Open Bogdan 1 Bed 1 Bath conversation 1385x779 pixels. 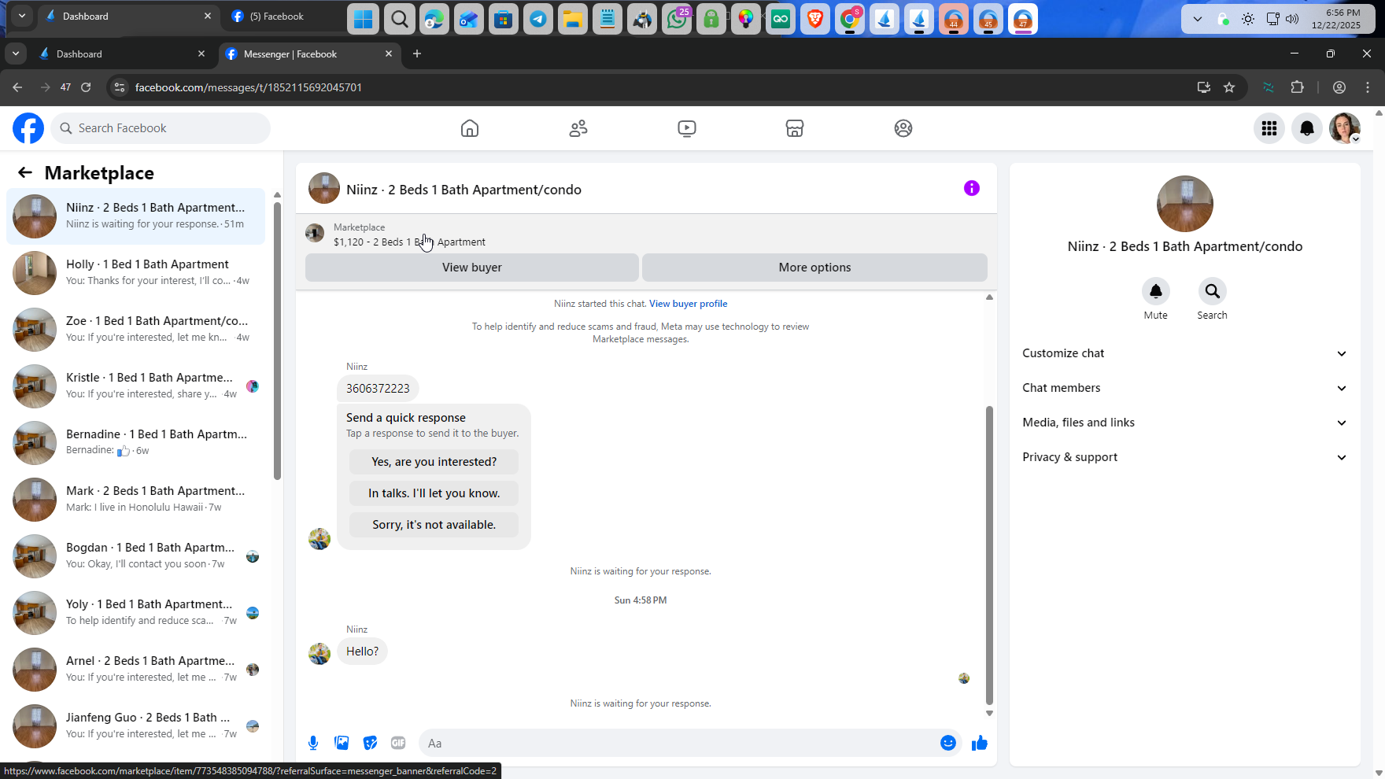click(x=135, y=556)
